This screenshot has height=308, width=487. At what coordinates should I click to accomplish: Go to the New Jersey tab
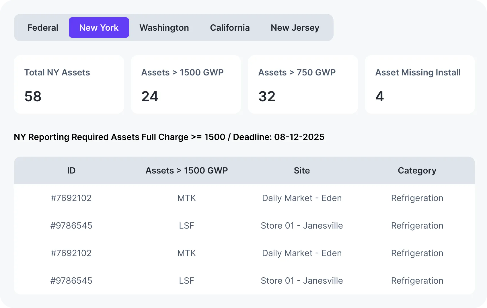click(295, 28)
